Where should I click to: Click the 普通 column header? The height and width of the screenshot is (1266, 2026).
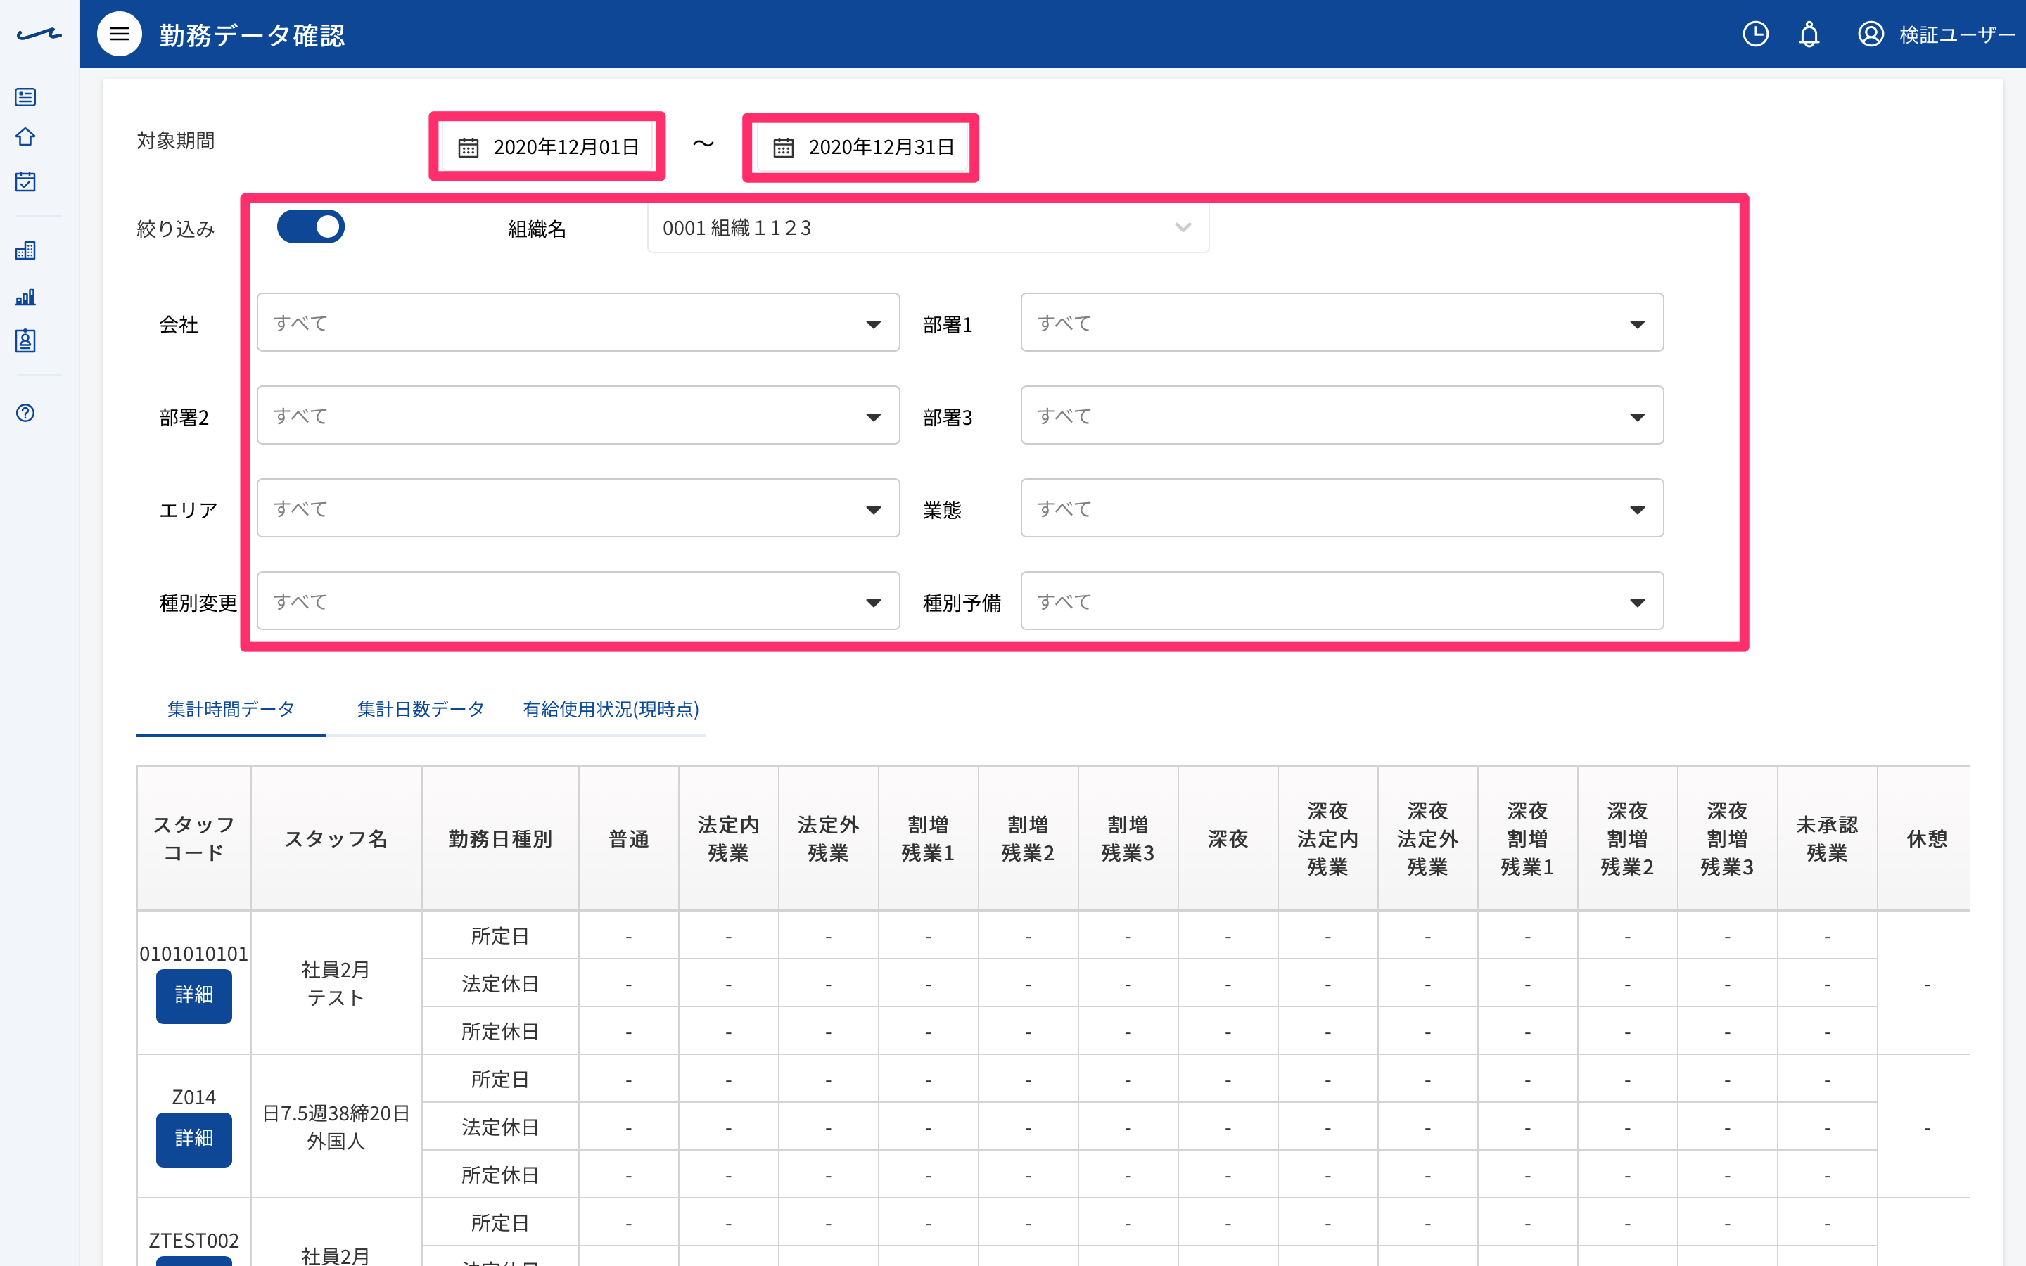click(x=629, y=839)
